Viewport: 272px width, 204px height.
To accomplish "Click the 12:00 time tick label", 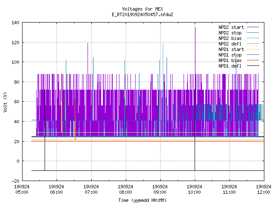I will tap(263, 192).
